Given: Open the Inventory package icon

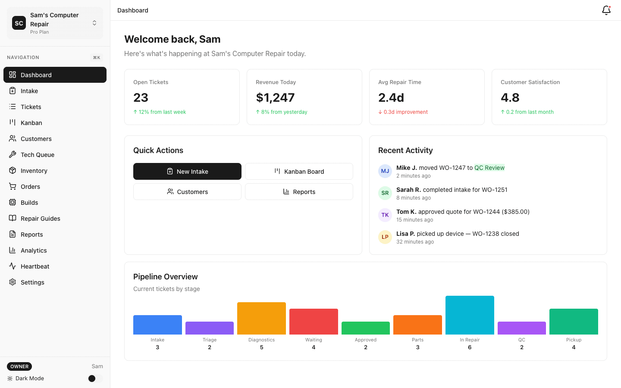Looking at the screenshot, I should pyautogui.click(x=13, y=170).
